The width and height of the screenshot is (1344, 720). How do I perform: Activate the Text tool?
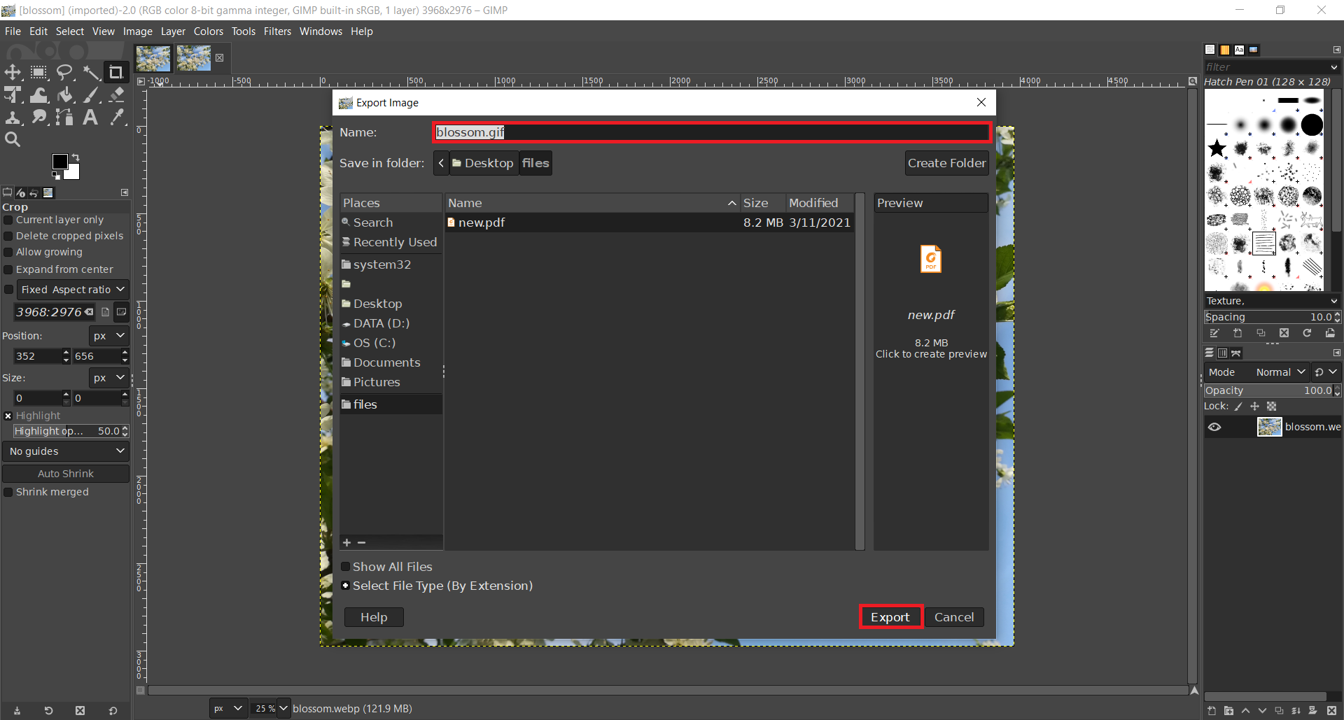(90, 118)
